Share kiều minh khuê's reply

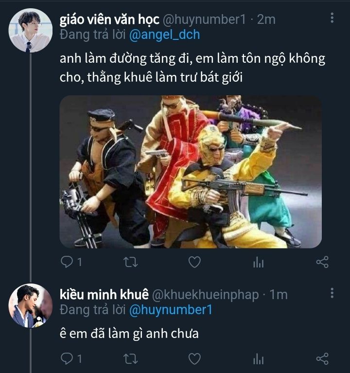(x=322, y=359)
